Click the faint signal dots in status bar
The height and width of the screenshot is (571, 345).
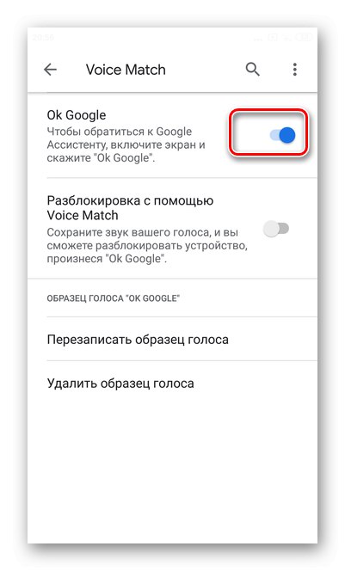click(x=257, y=39)
